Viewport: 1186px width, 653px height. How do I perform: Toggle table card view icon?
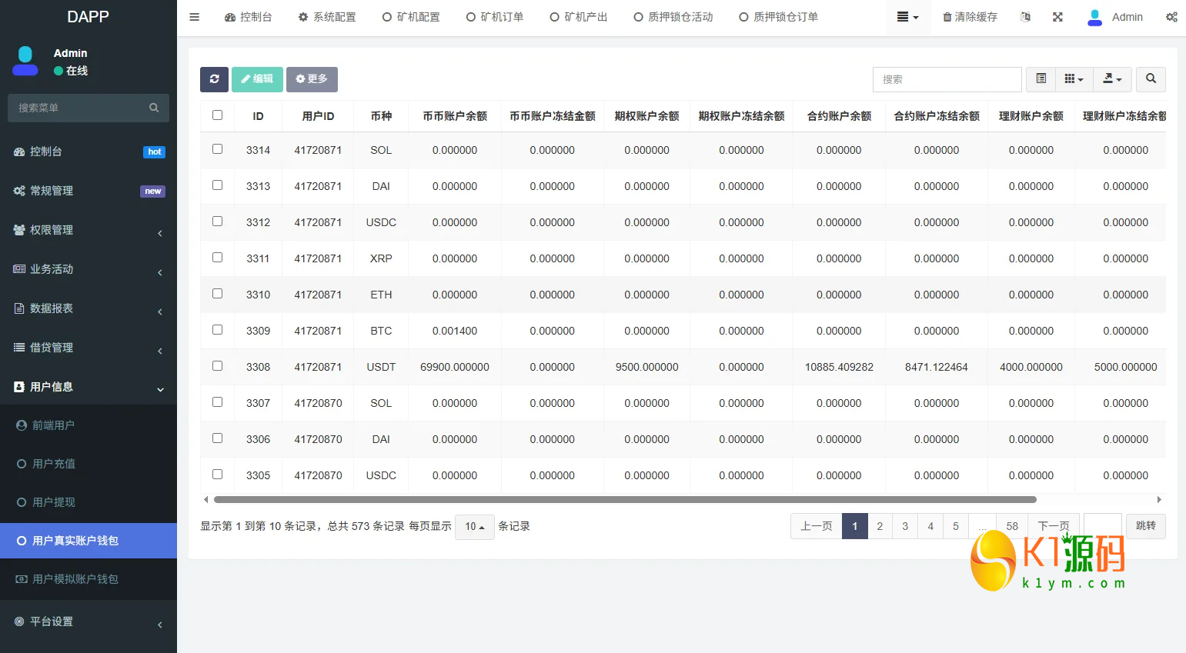[x=1041, y=79]
